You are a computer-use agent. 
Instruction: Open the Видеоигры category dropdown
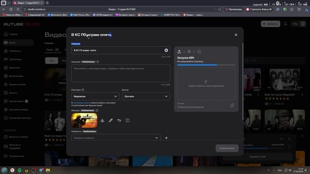[x=95, y=97]
